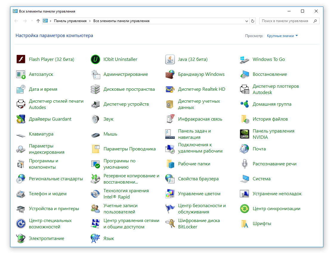The image size is (335, 257).
Task: Expand the breadcrumb arrow after Панель управления
Action: click(90, 21)
